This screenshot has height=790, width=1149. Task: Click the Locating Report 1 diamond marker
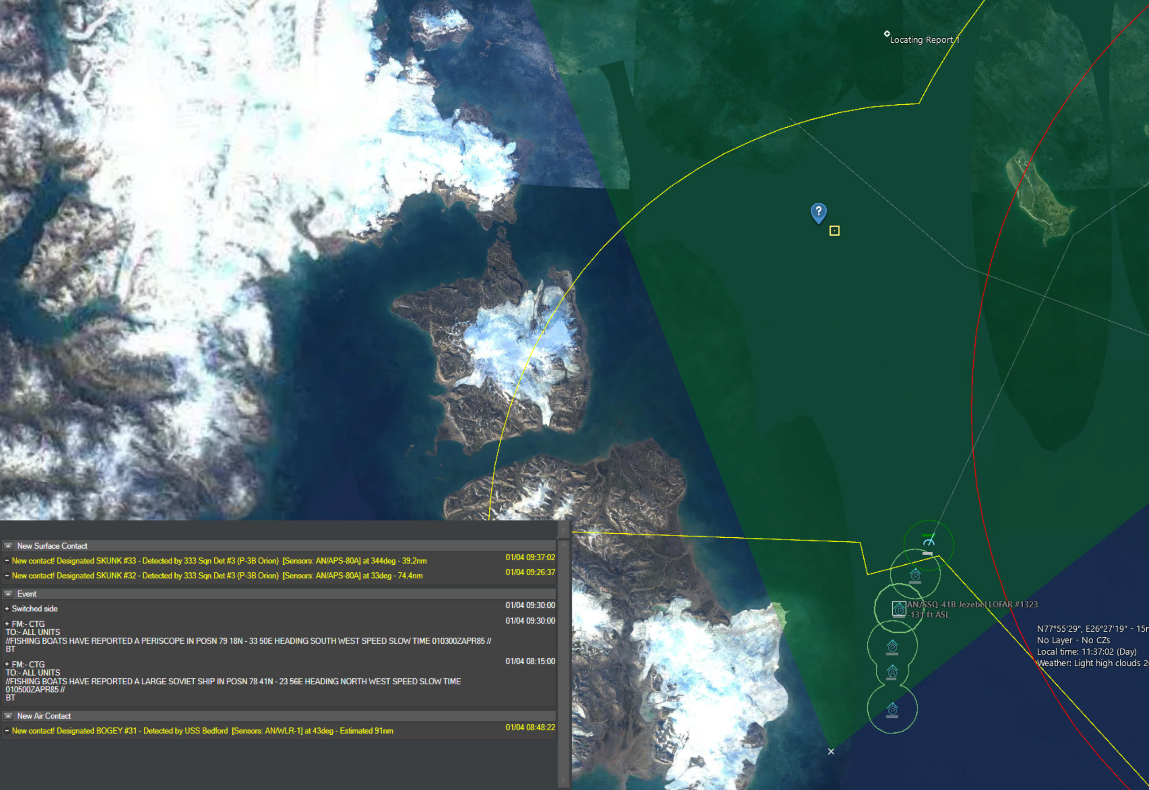click(x=887, y=34)
